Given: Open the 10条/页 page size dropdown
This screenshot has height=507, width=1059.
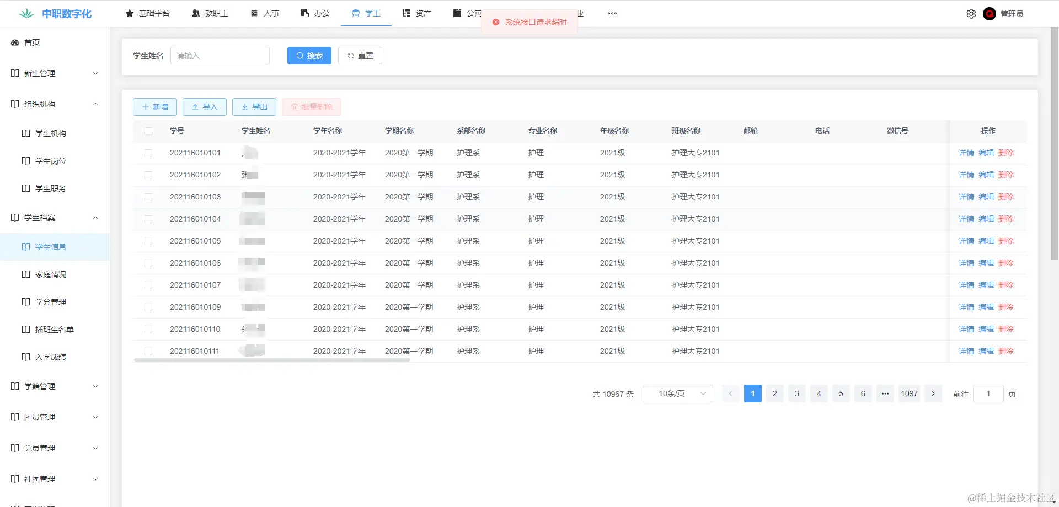Looking at the screenshot, I should [678, 393].
